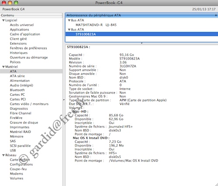Open Coupe-feu item
Image resolution: width=218 pixels, height=186 pixels.
coord(18,169)
